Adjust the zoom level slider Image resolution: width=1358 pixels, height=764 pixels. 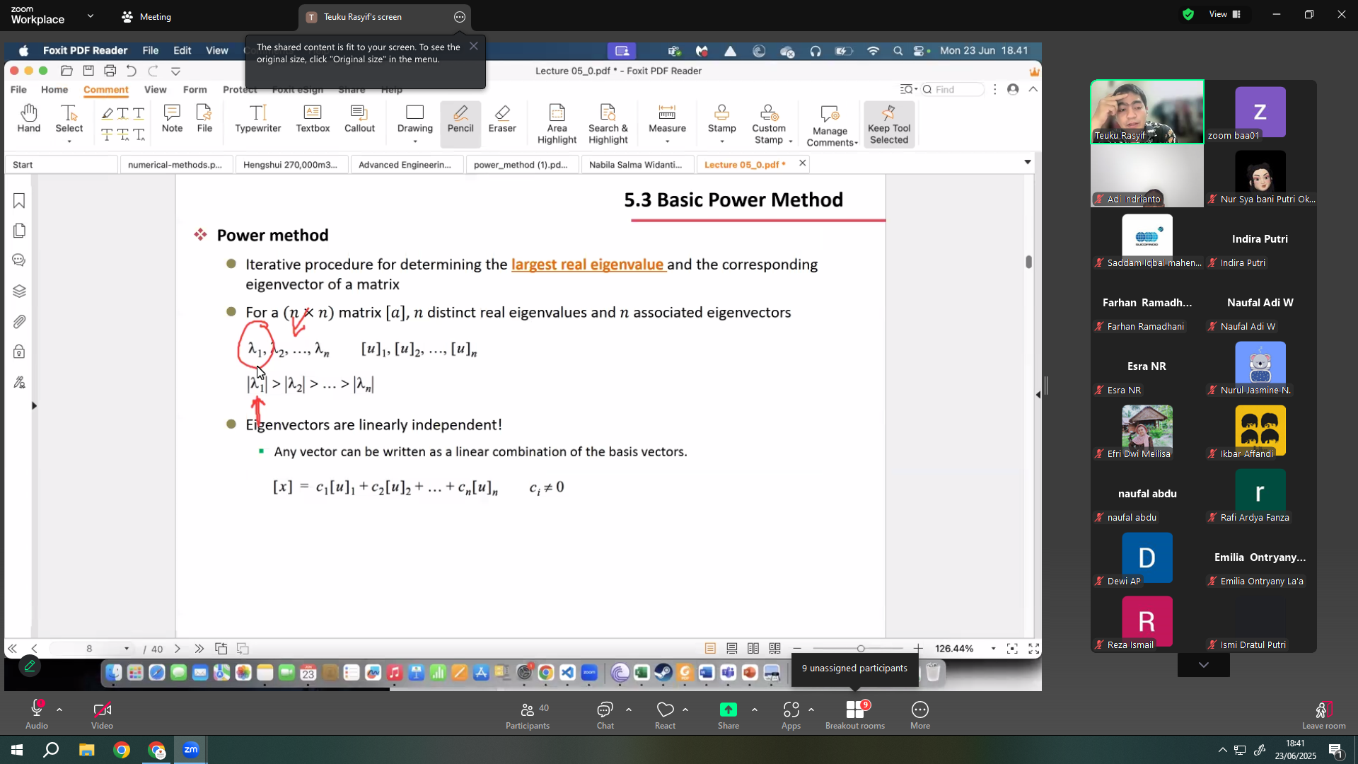tap(861, 649)
